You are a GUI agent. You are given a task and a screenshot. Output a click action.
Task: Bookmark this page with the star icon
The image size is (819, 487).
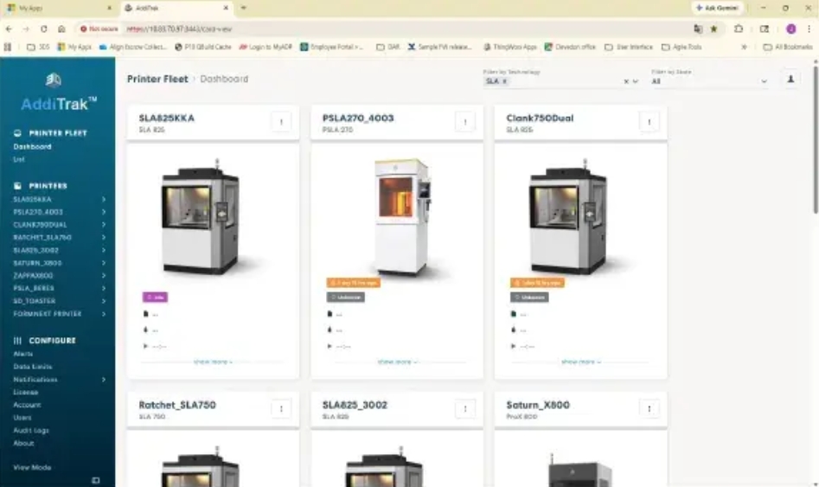pyautogui.click(x=713, y=29)
